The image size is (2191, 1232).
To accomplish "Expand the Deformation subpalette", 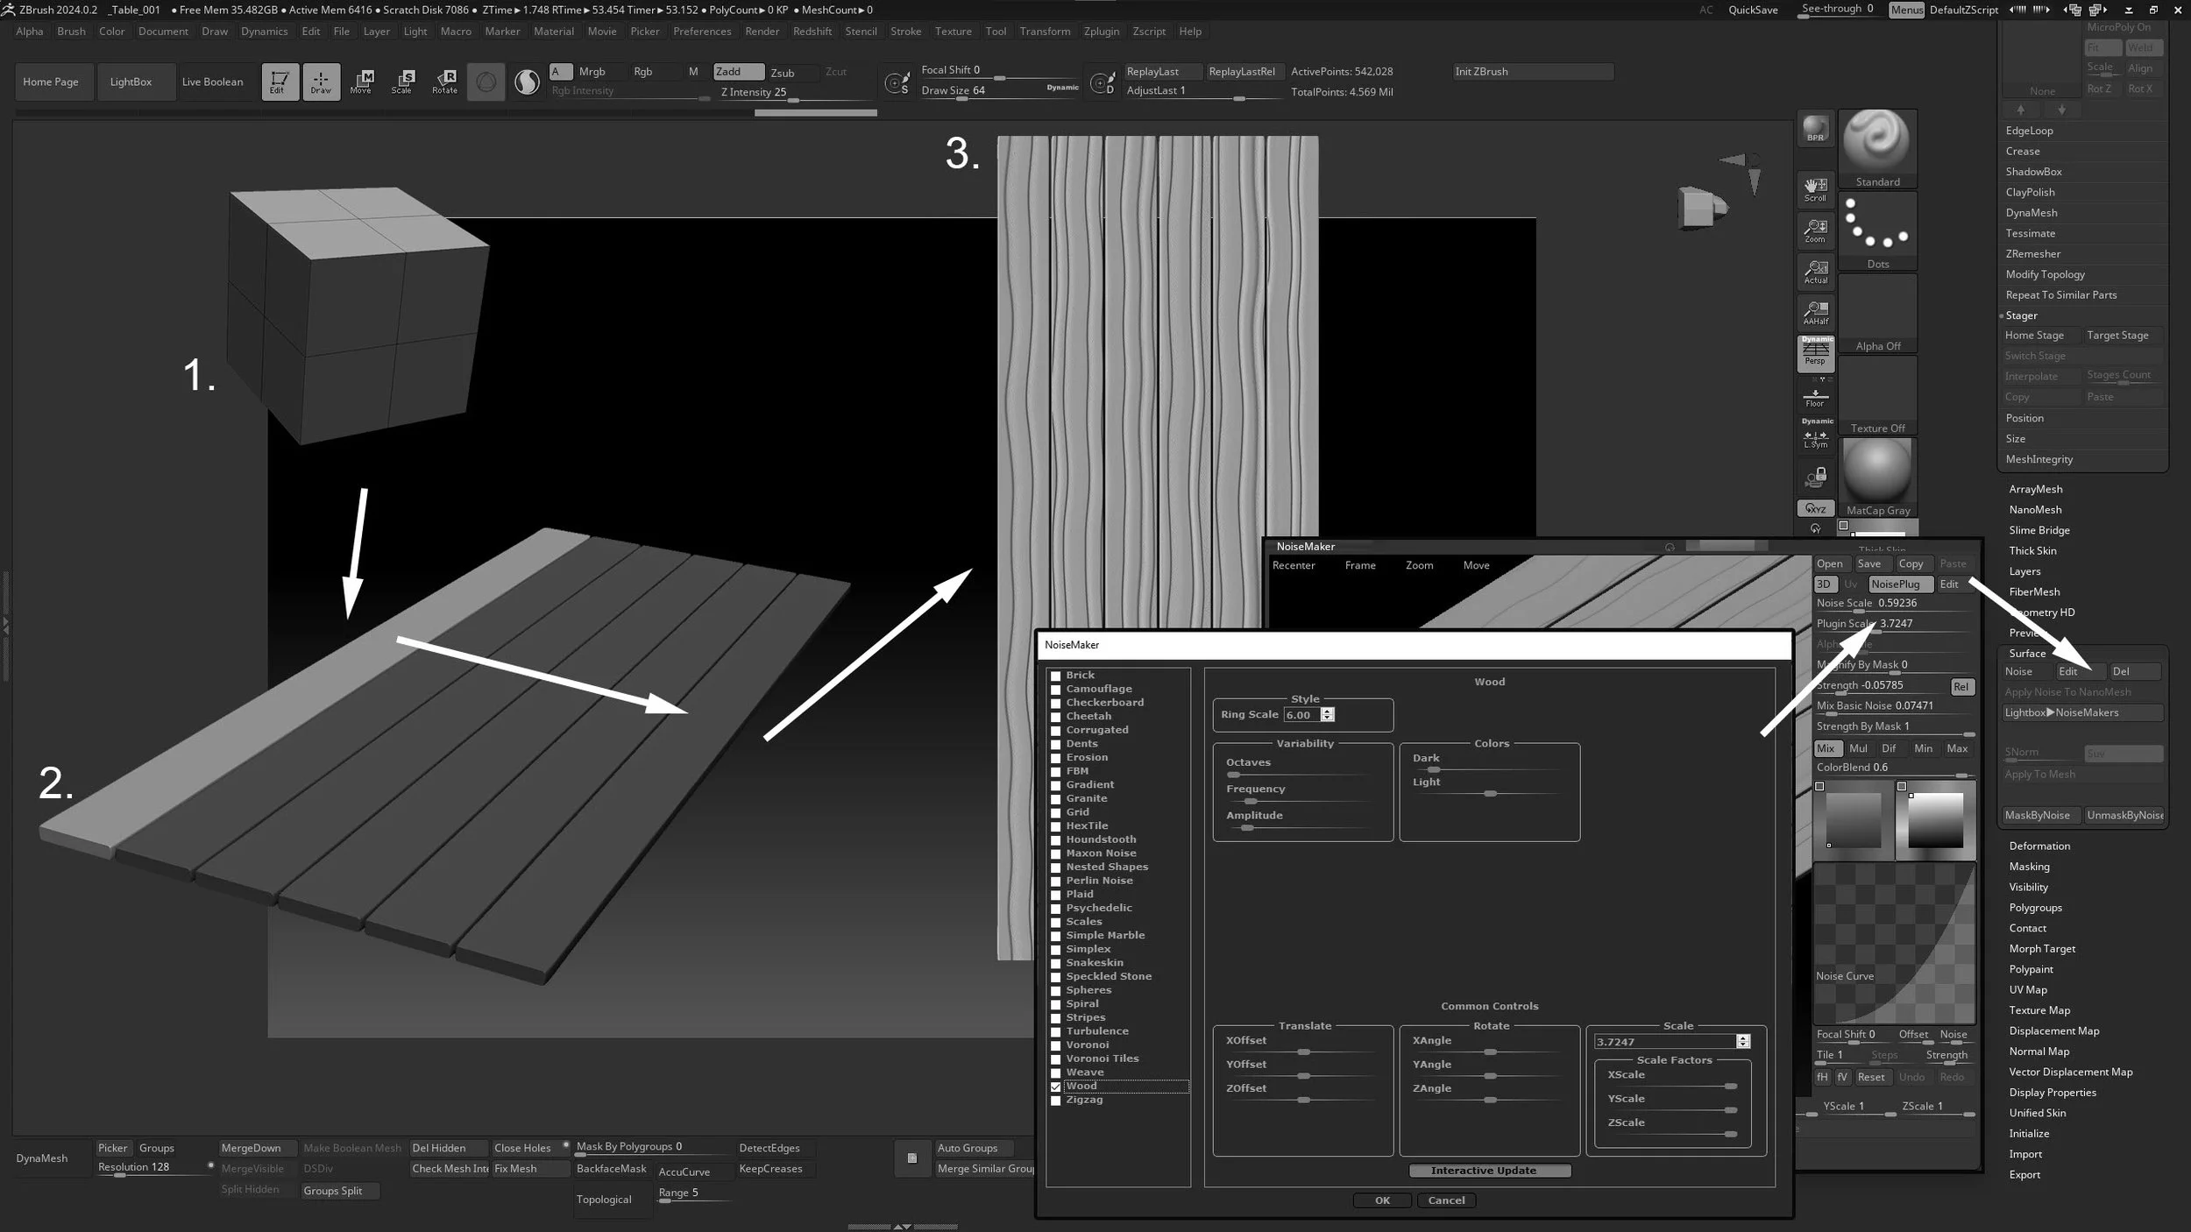I will [x=2039, y=846].
